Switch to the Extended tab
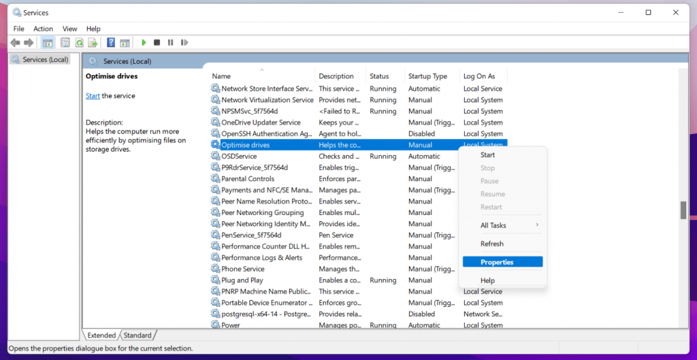 [x=101, y=335]
